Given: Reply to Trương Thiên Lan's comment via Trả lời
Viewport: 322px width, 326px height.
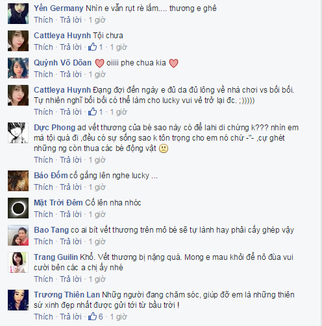Looking at the screenshot, I should 71,317.
